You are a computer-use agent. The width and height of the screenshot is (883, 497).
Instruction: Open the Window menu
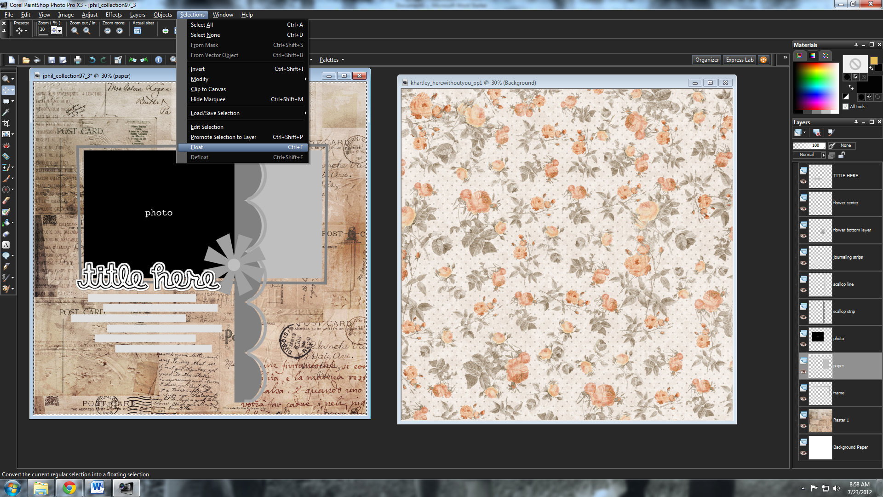tap(223, 14)
